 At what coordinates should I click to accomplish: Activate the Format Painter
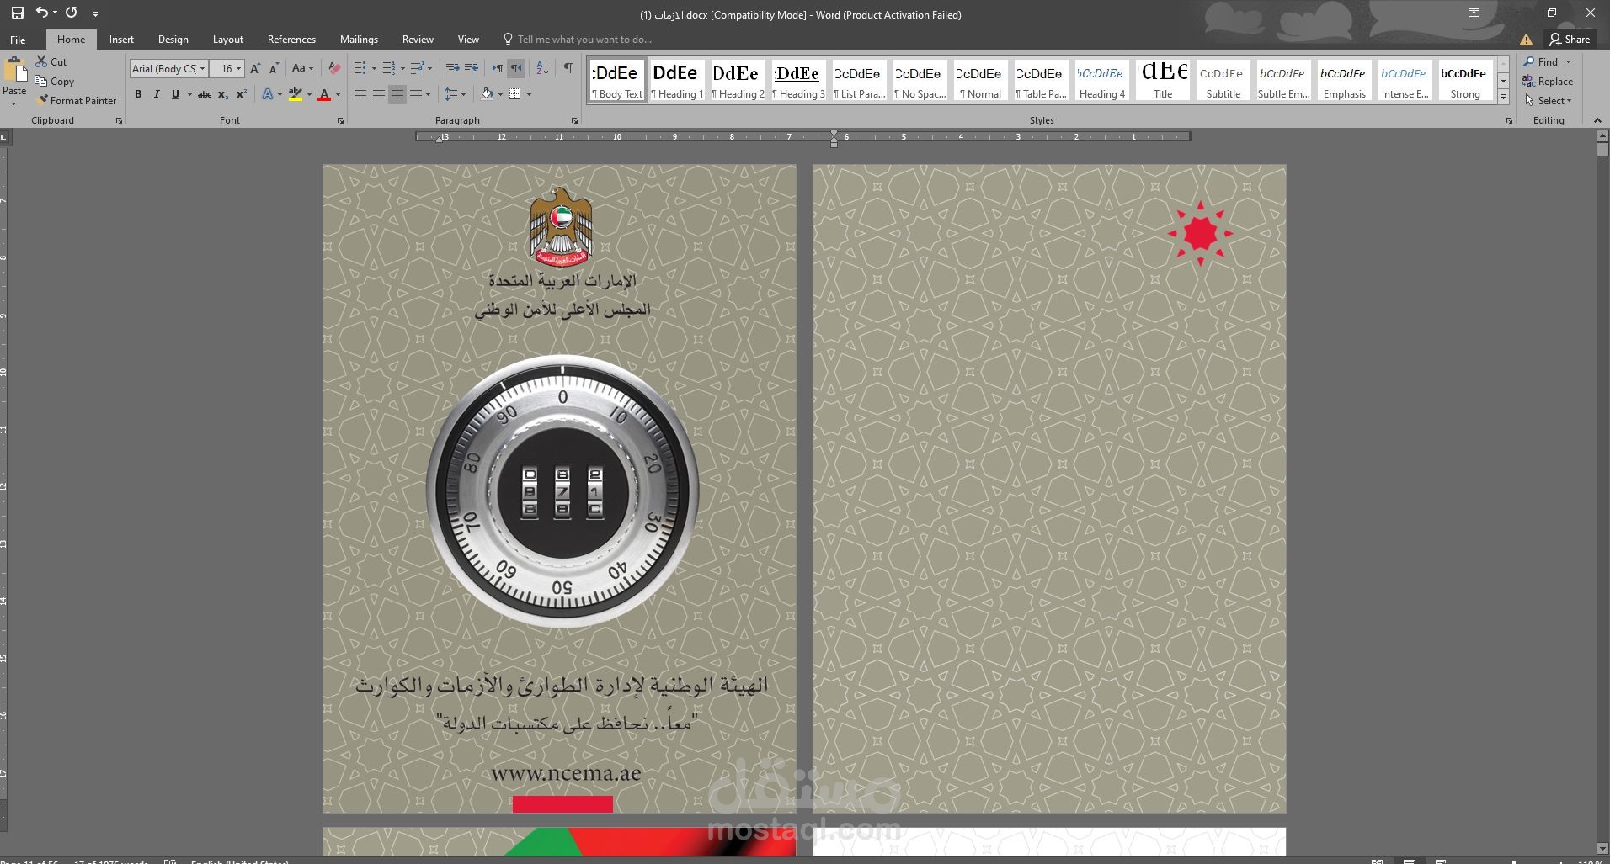[77, 100]
